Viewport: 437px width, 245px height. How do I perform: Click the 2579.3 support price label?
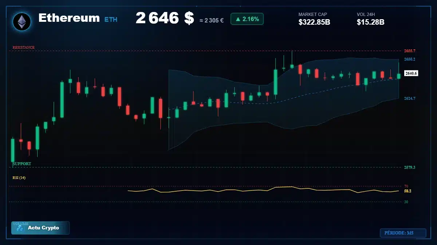click(410, 167)
